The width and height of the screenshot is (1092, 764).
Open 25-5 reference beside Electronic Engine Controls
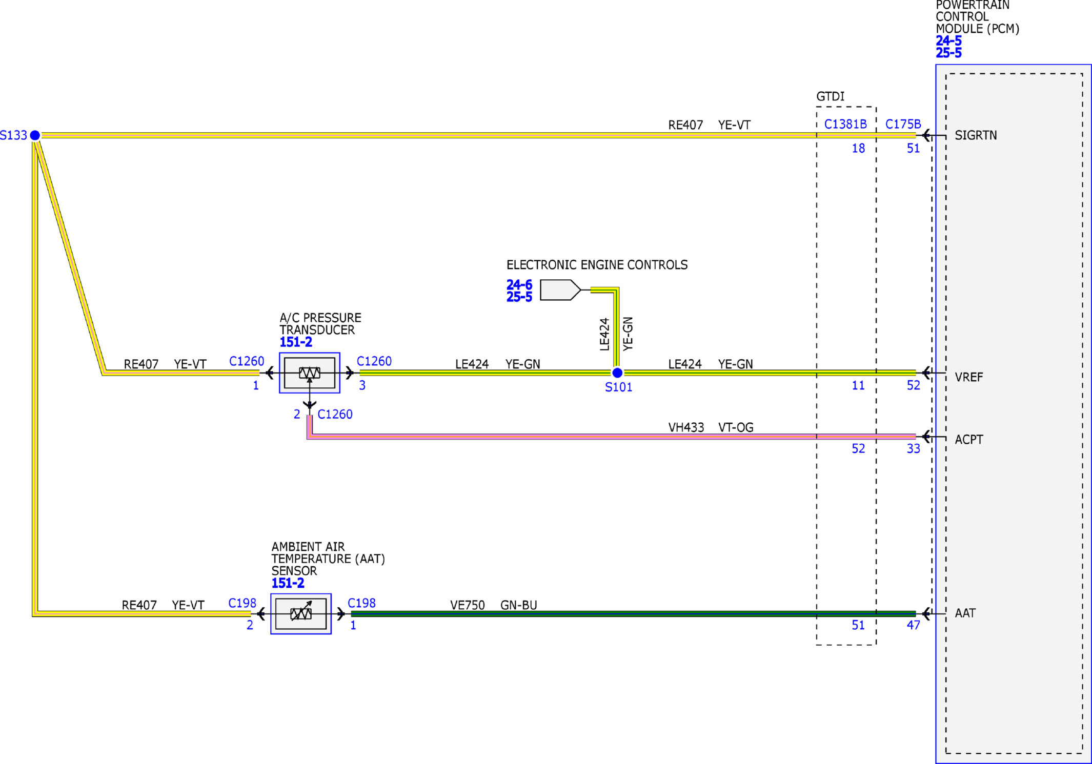pyautogui.click(x=519, y=297)
